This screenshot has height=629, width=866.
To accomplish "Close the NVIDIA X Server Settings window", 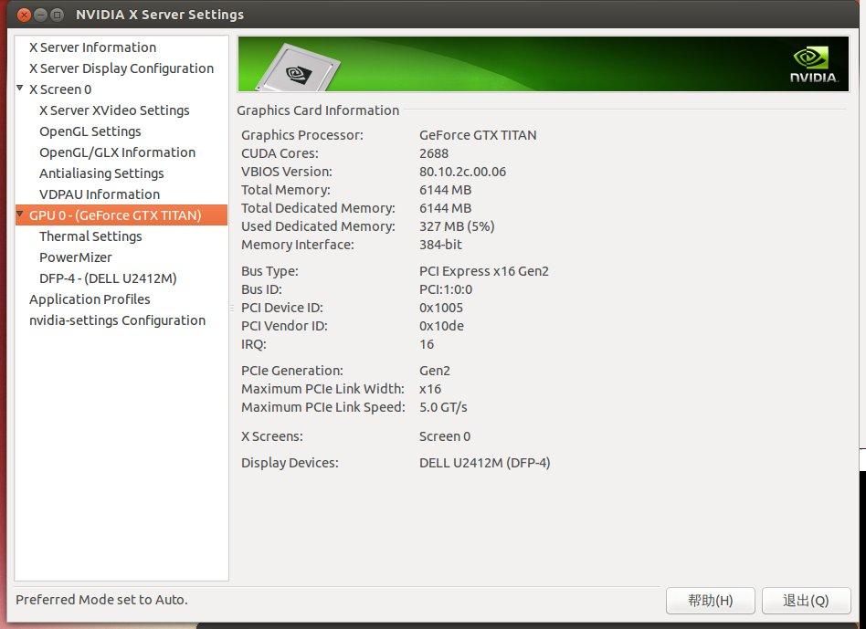I will coord(24,15).
